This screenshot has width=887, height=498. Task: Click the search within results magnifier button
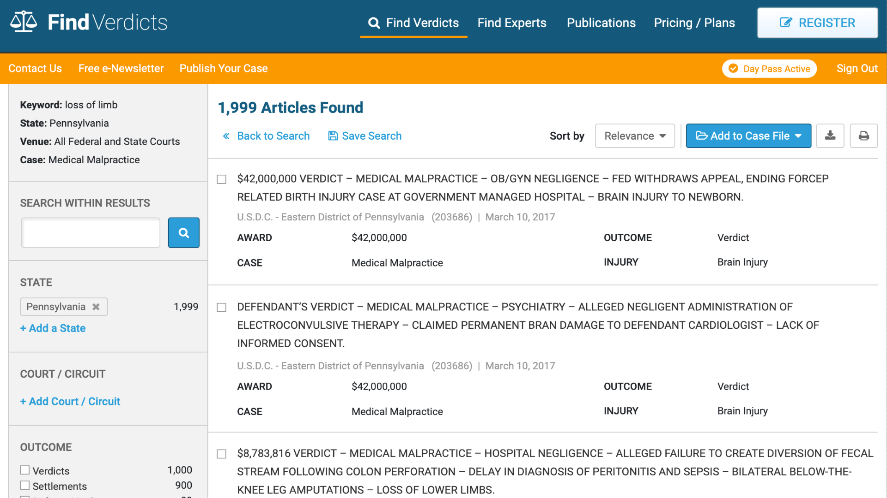(183, 233)
